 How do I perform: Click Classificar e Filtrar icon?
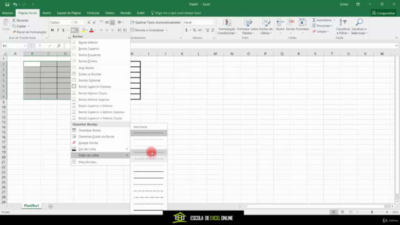coord(342,22)
